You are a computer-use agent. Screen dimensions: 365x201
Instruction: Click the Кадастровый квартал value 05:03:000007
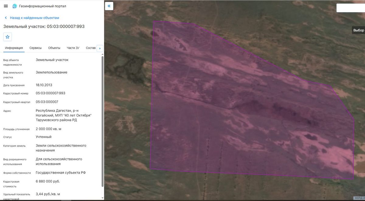coord(47,102)
